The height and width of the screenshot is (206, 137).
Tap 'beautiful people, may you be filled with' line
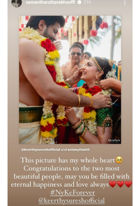point(72,176)
